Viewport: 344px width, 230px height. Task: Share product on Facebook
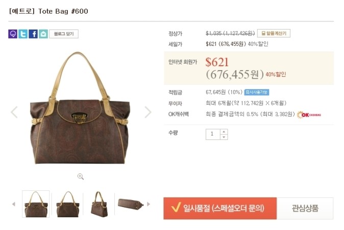tap(33, 34)
